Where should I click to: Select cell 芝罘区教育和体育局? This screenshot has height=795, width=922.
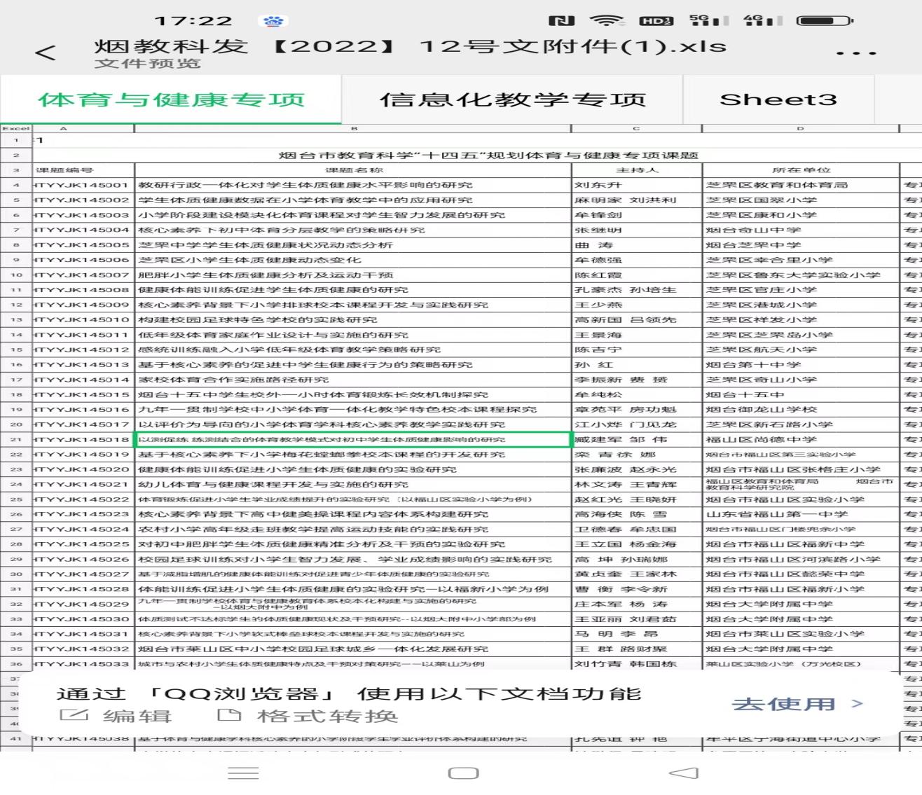(x=801, y=185)
